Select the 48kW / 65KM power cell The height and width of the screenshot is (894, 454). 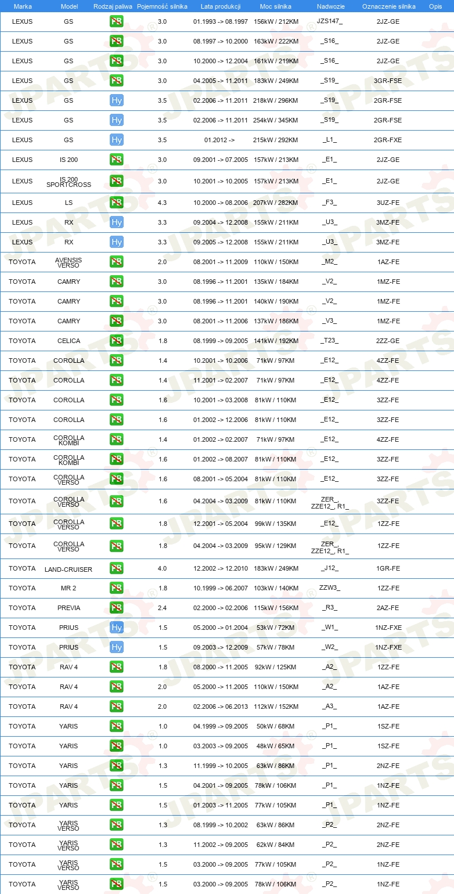(276, 746)
